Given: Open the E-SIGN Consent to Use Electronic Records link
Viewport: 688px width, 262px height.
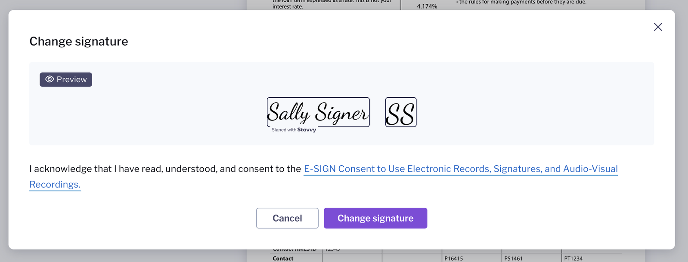Looking at the screenshot, I should point(461,169).
